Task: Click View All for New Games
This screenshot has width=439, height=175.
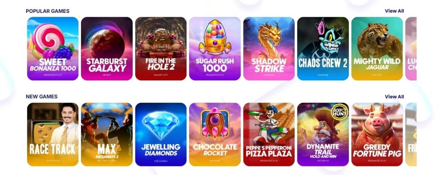Action: point(394,96)
